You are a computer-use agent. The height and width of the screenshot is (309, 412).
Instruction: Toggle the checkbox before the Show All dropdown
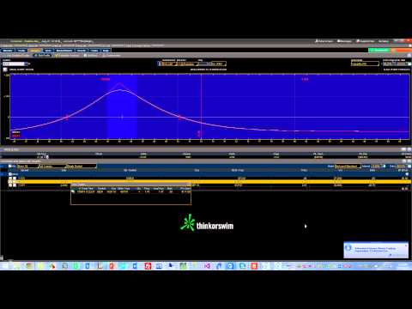coord(10,166)
